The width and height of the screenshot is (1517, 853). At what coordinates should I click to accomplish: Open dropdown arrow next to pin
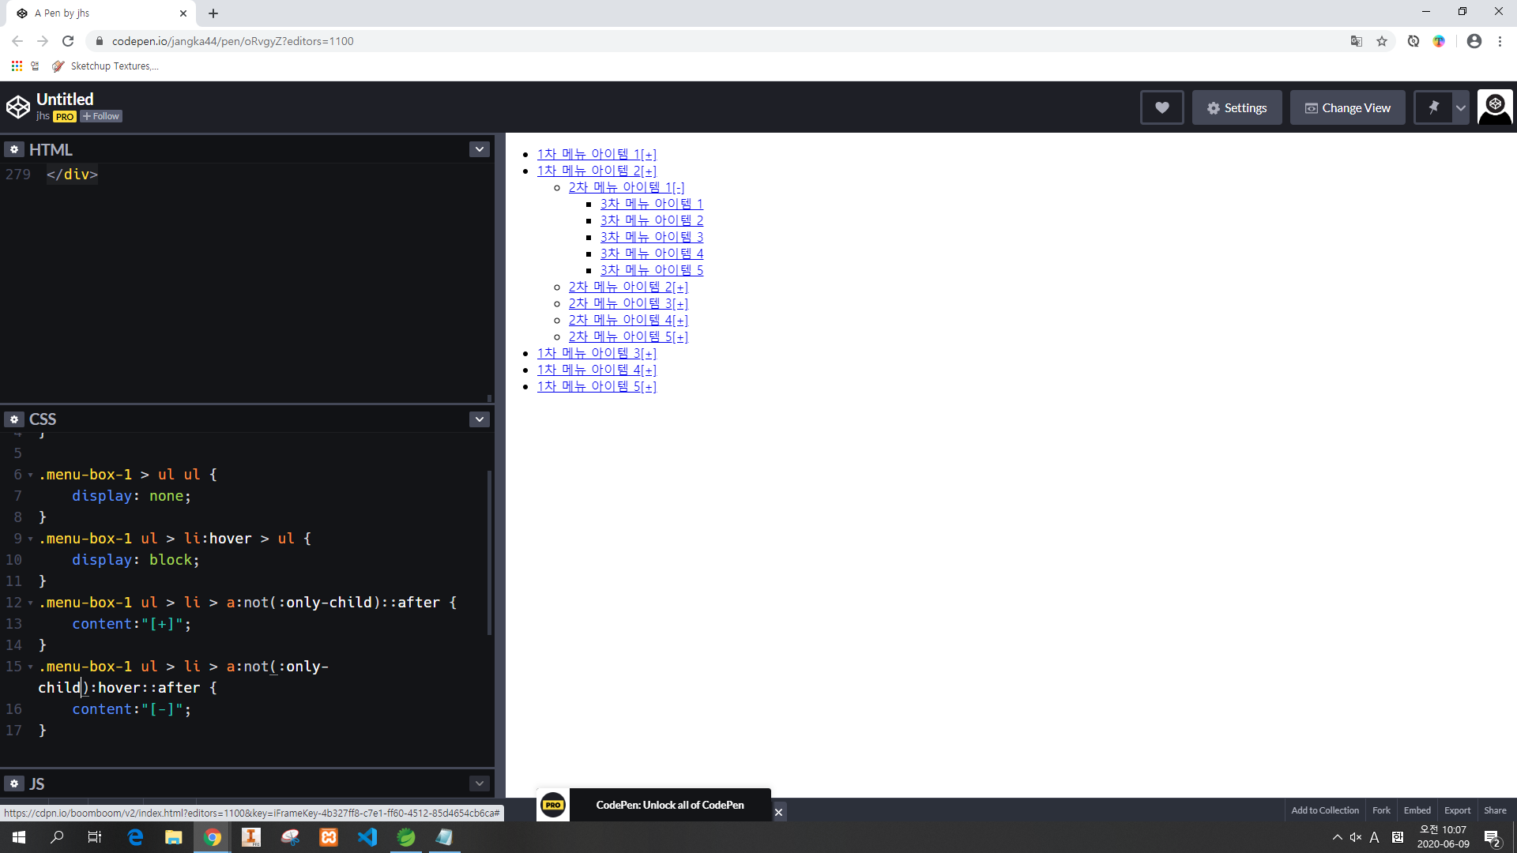point(1461,108)
